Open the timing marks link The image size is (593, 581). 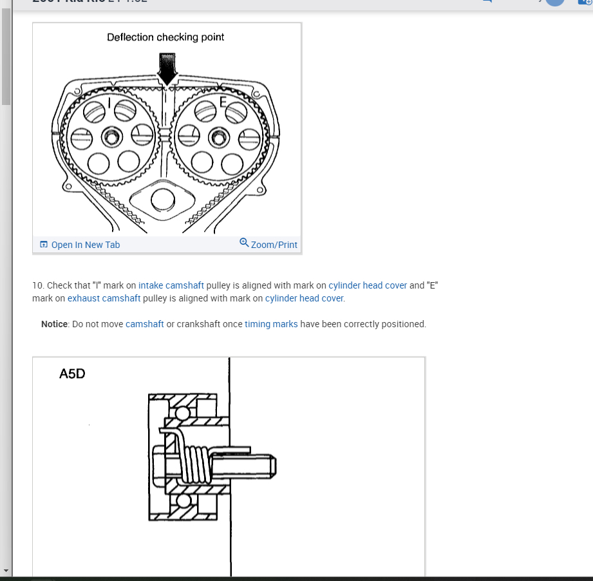click(x=271, y=324)
